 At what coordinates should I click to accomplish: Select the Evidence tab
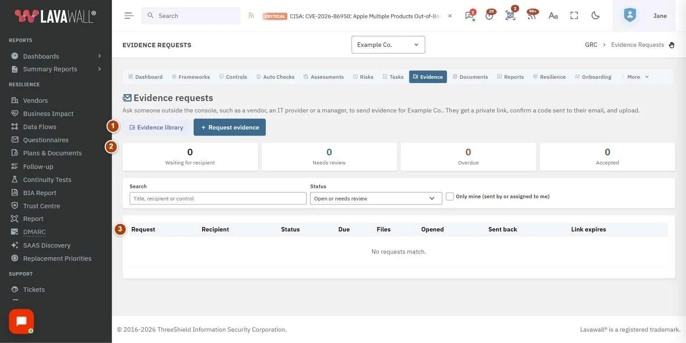point(428,77)
